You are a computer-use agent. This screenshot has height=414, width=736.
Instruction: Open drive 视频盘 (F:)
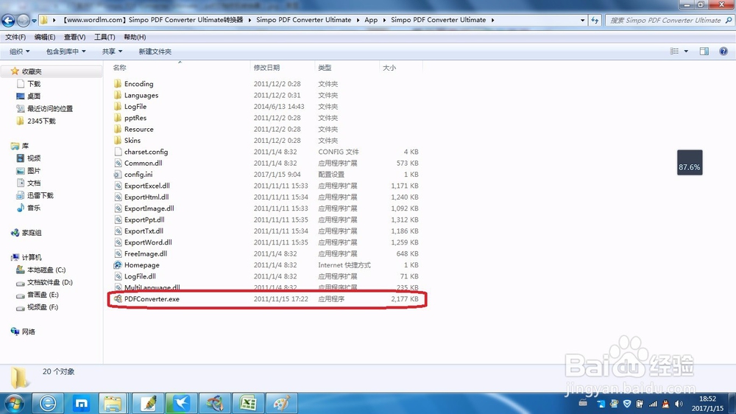click(x=43, y=307)
